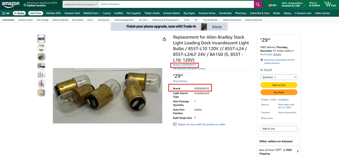Screen dimensions: 339x157
Task: Open Today's Deals in navigation bar
Action: coord(152,13)
